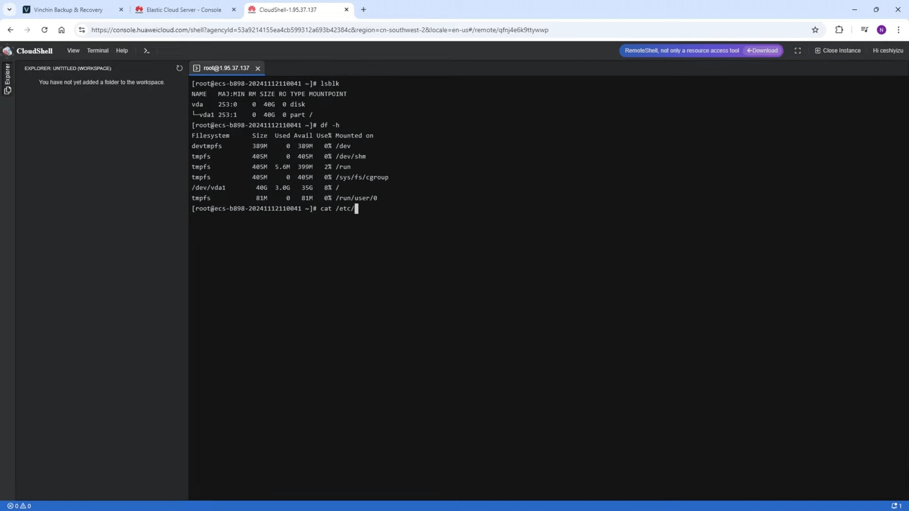Click the new terminal prompt icon
The width and height of the screenshot is (909, 511).
[147, 51]
